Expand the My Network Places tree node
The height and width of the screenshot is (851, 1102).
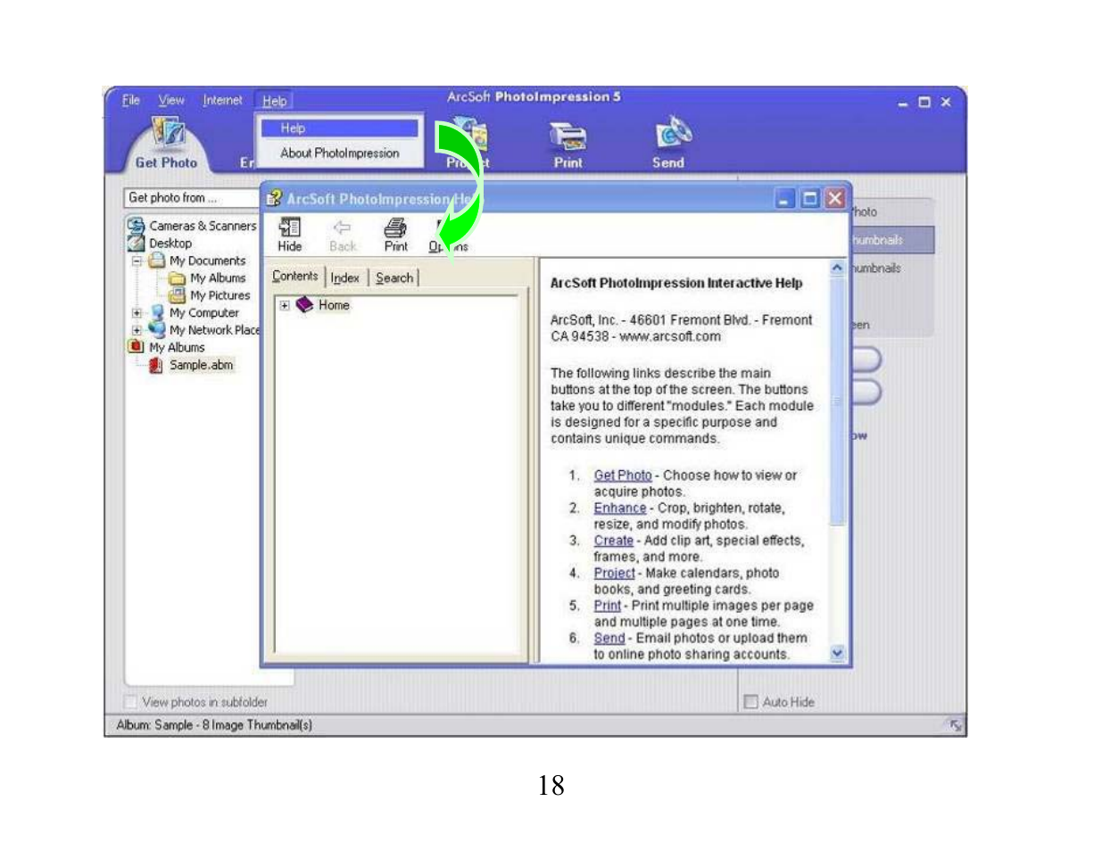tap(137, 330)
